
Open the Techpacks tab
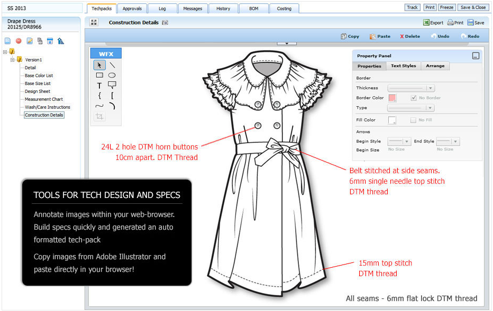click(x=102, y=8)
